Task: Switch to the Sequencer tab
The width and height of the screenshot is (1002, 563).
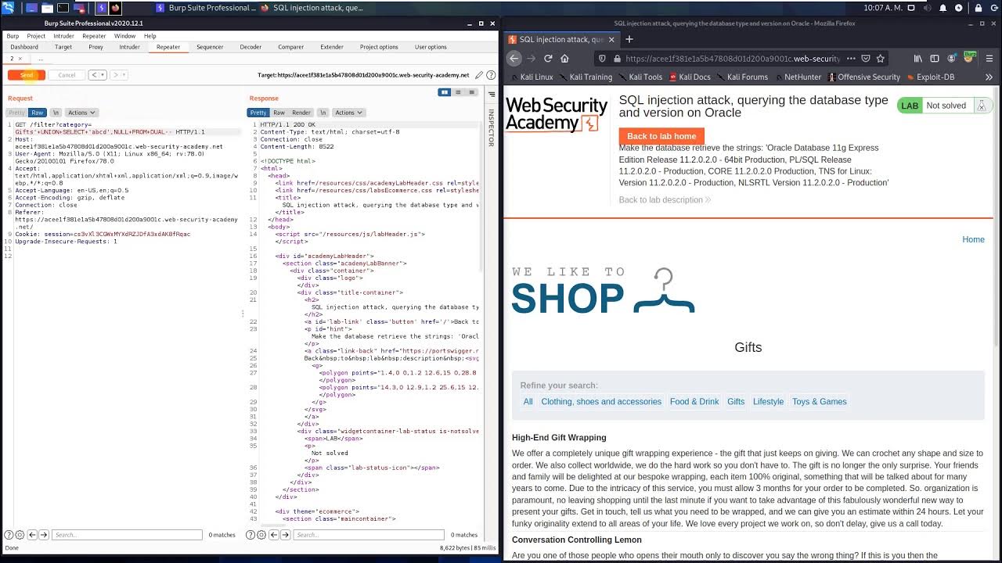Action: click(x=210, y=47)
